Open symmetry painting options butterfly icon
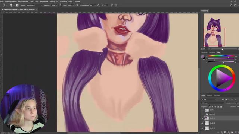Screen dimensions: 239x134 tap(116, 5)
